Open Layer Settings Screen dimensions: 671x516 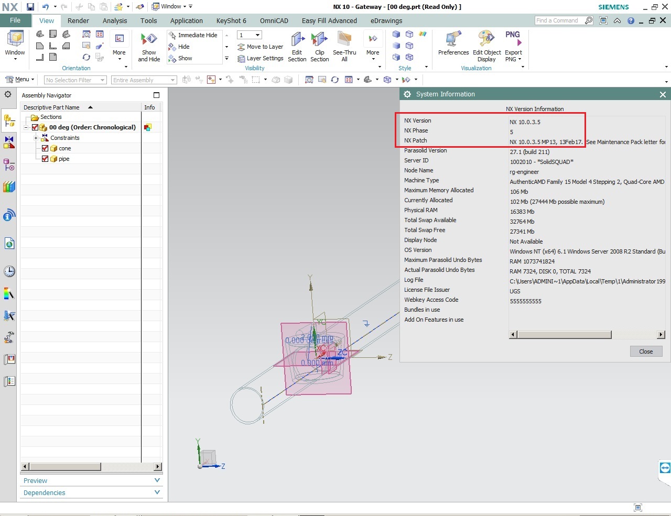pos(260,58)
